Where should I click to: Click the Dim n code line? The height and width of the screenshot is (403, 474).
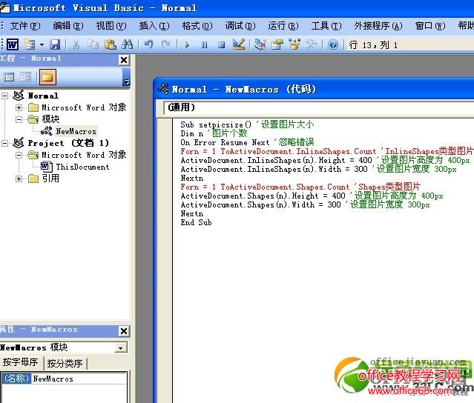tap(214, 133)
